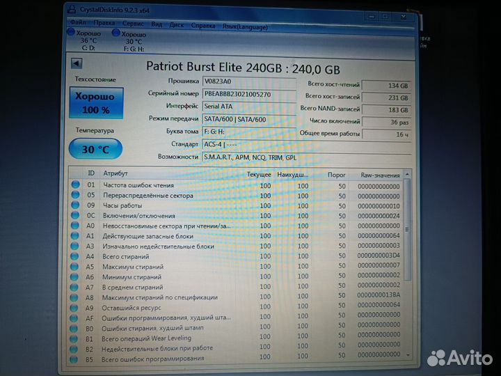Click the Хорошо 100 % health status button
The width and height of the screenshot is (501, 376).
pyautogui.click(x=96, y=103)
